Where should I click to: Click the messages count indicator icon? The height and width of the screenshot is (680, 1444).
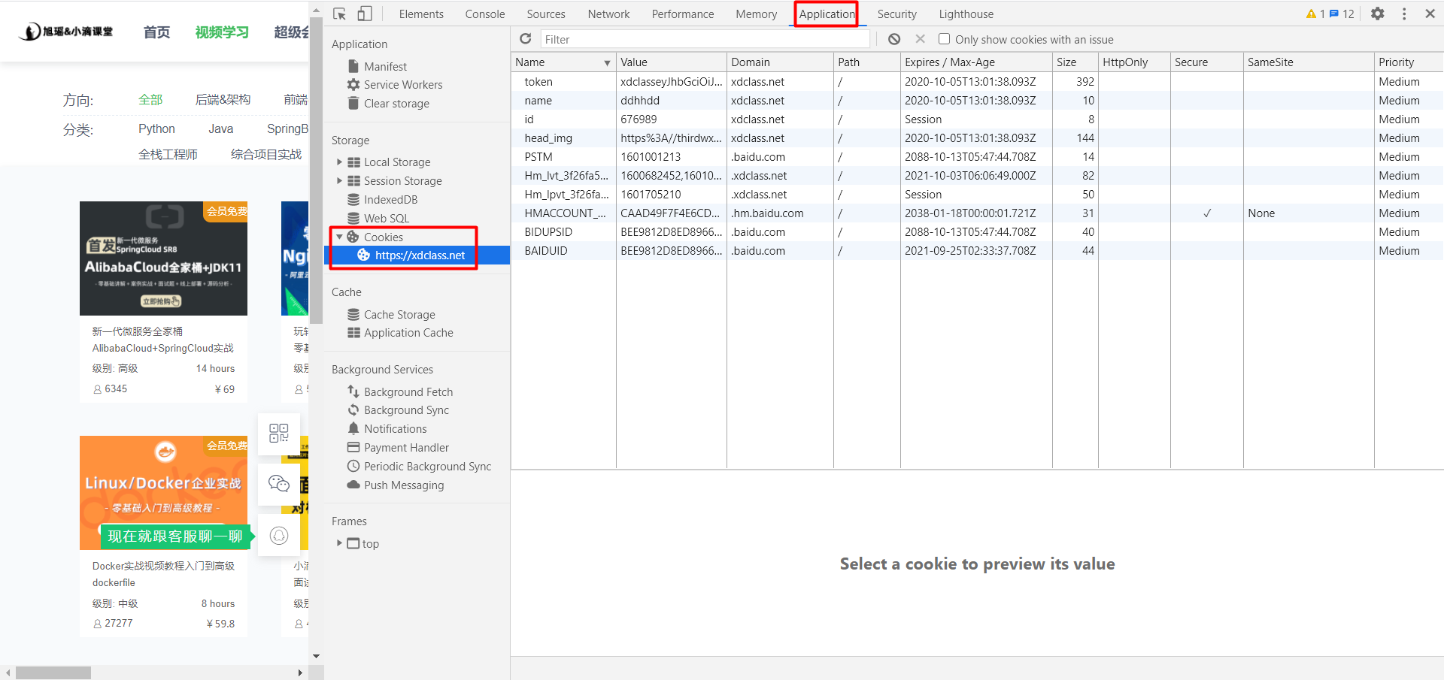[1342, 14]
